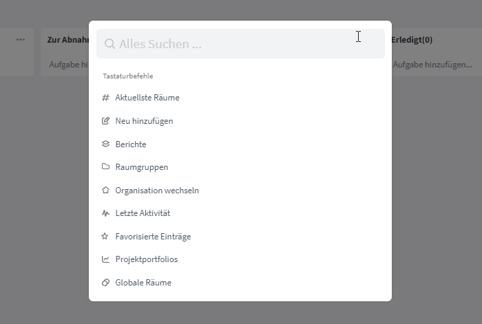This screenshot has width=482, height=324.
Task: Open the three-dots column menu
Action: point(21,40)
